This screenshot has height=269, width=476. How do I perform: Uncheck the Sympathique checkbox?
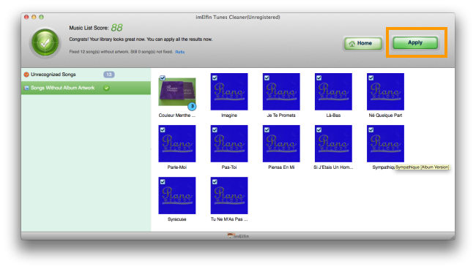[x=371, y=130]
